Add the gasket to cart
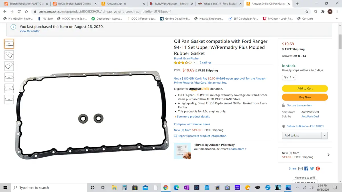 pos(305,88)
